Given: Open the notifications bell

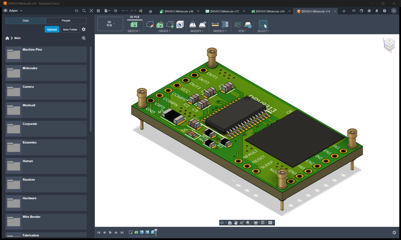Looking at the screenshot, I should 377,11.
